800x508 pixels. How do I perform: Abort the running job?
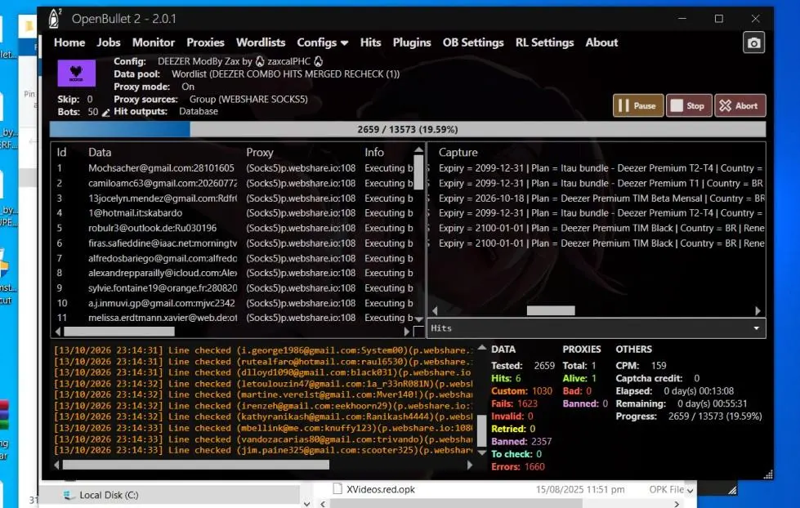(740, 105)
